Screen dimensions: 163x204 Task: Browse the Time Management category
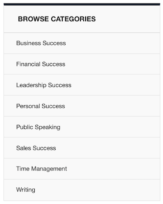click(42, 169)
